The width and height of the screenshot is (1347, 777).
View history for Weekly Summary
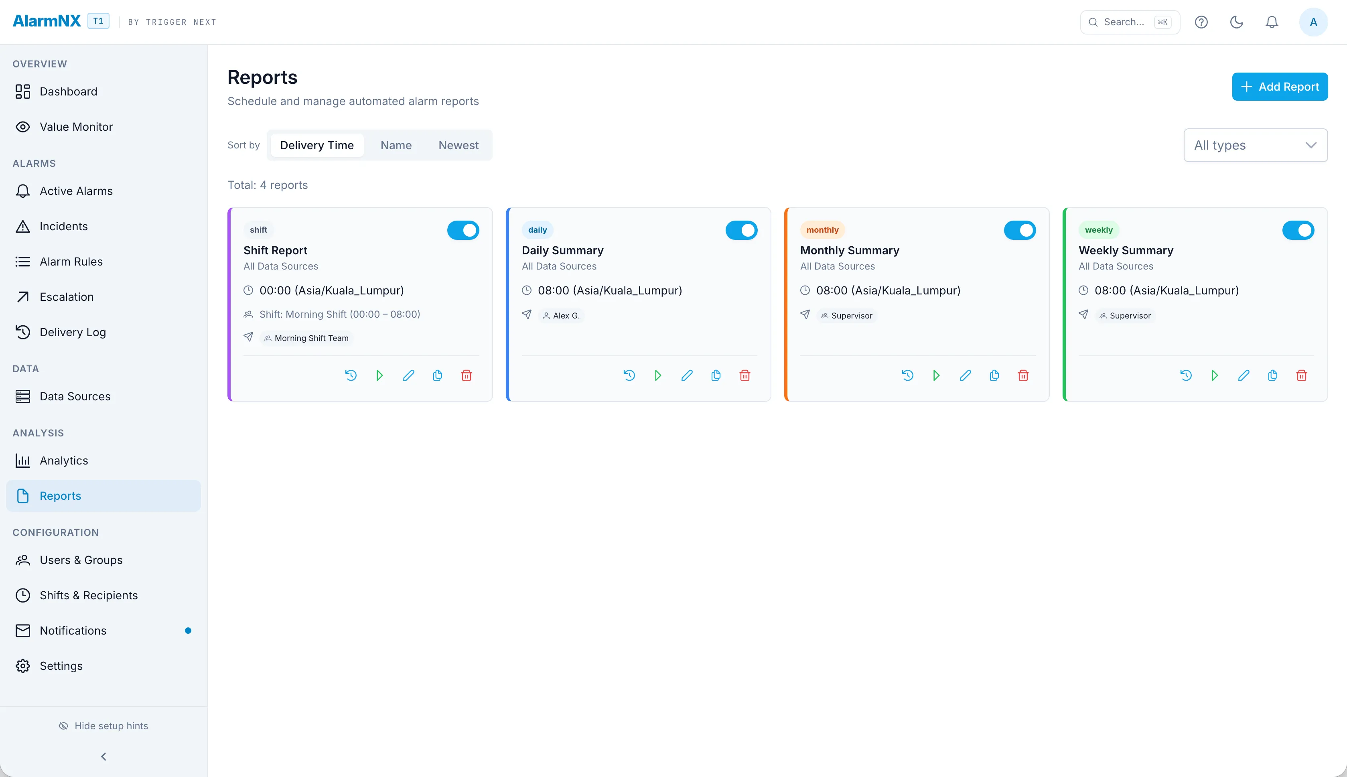tap(1186, 376)
